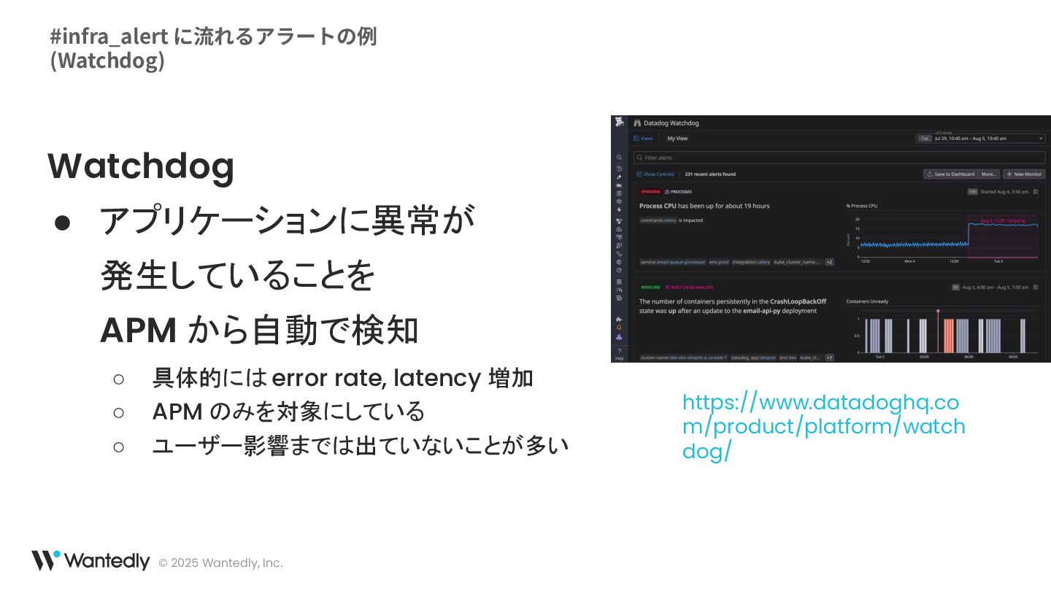Image resolution: width=1051 pixels, height=591 pixels.
Task: Open the sidebar shield security icon
Action: pos(619,262)
